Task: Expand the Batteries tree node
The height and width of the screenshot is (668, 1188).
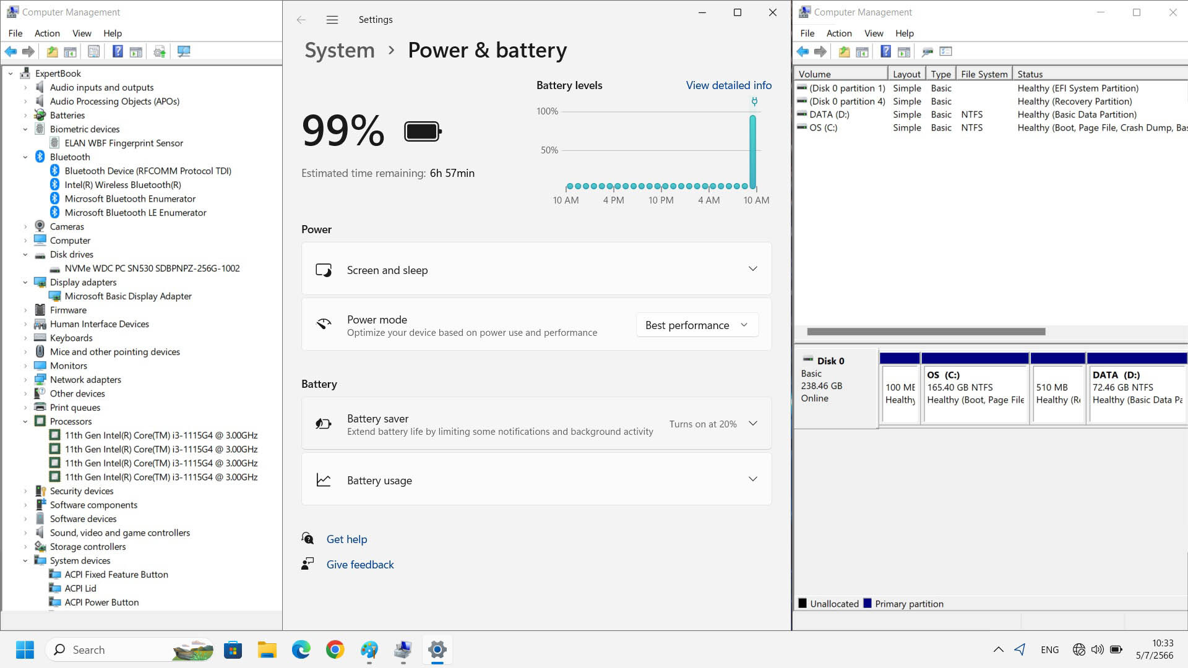Action: coord(25,116)
